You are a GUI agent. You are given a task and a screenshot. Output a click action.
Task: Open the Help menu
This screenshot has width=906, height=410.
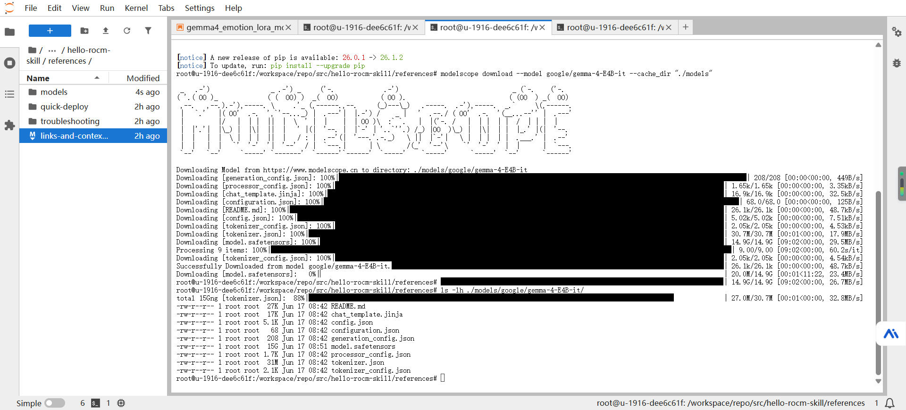[x=233, y=8]
